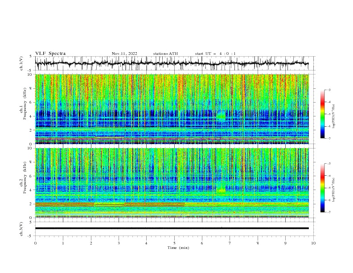Image resolution: width=353 pixels, height=273 pixels.
Task: Click the "ch.3(V)" axis label
Action: pyautogui.click(x=21, y=229)
